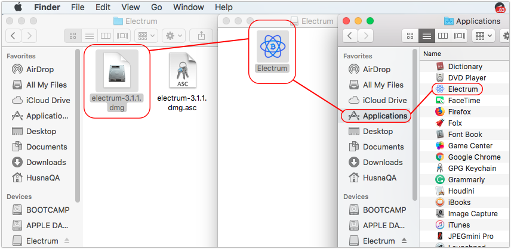Select BOOTCAMP in the left window sidebar
The width and height of the screenshot is (511, 249).
tap(41, 210)
